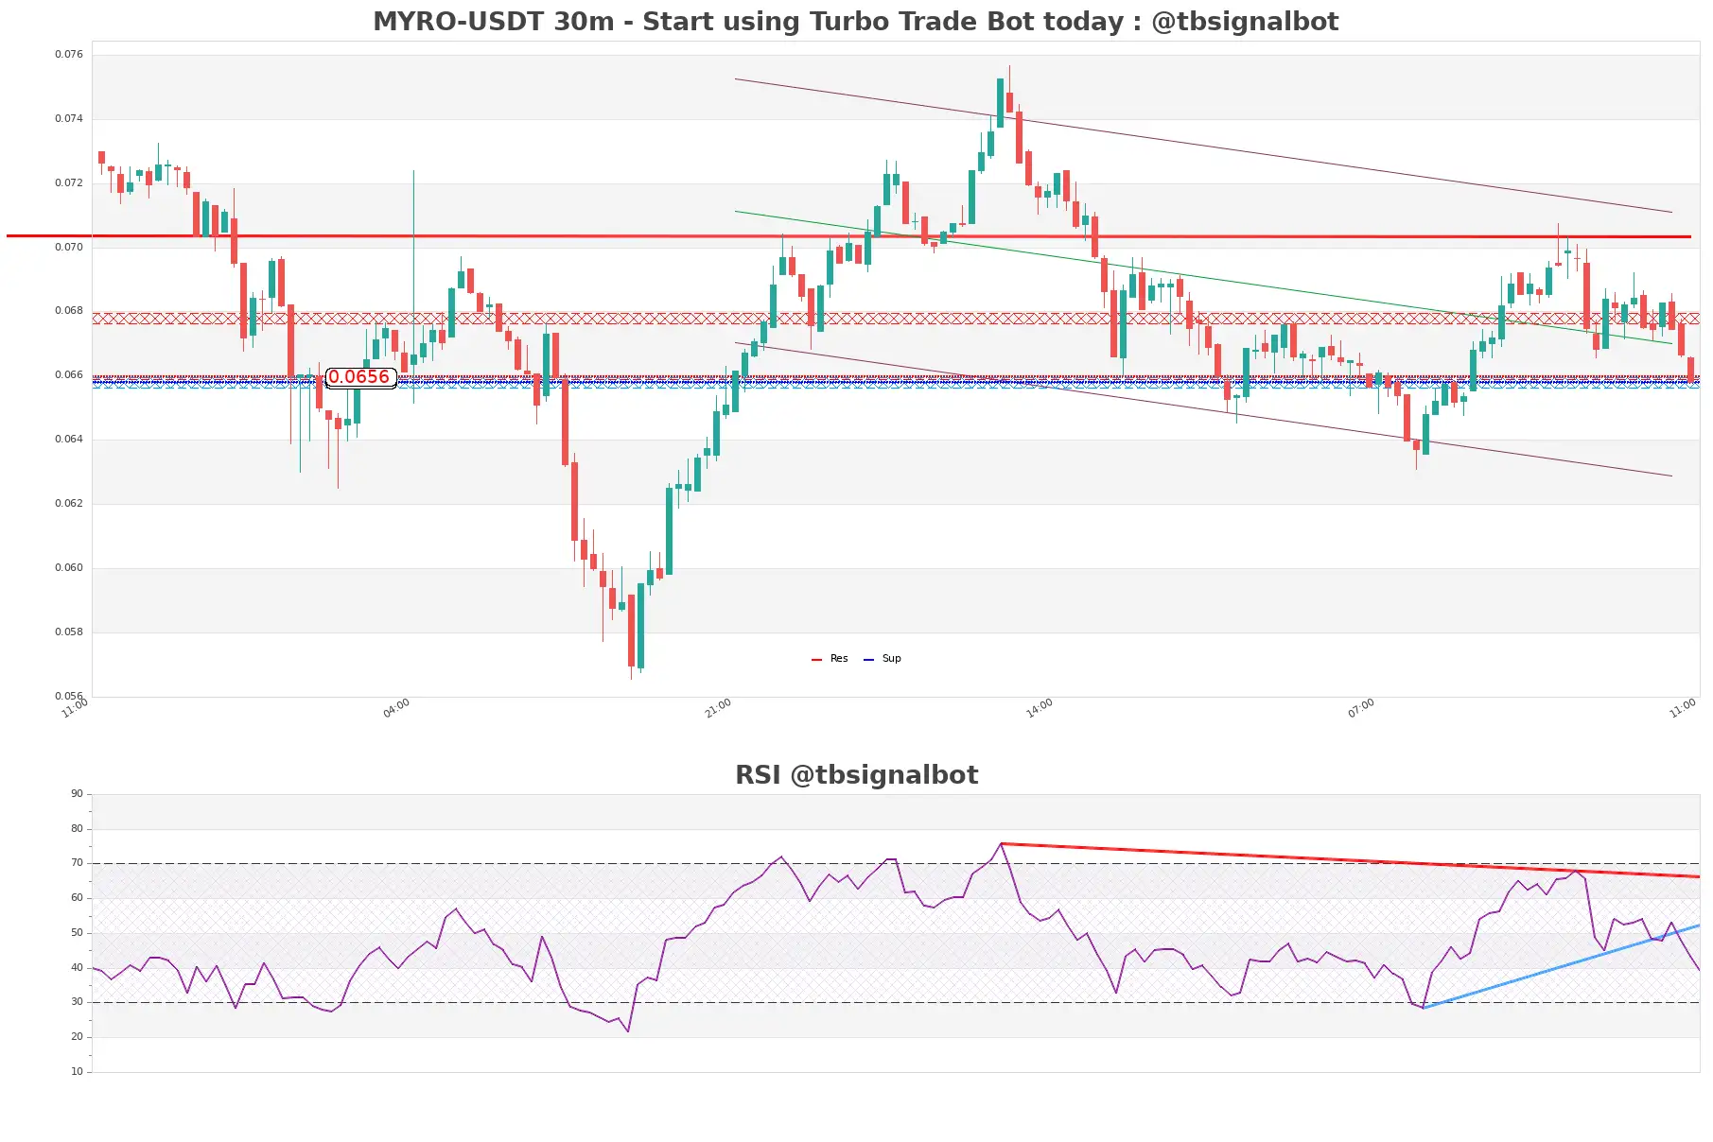Viewport: 1713px width, 1142px height.
Task: Click the 14:00 time axis label
Action: click(x=1040, y=708)
